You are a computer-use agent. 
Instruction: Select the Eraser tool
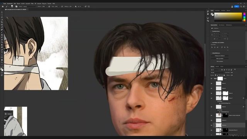(2, 40)
